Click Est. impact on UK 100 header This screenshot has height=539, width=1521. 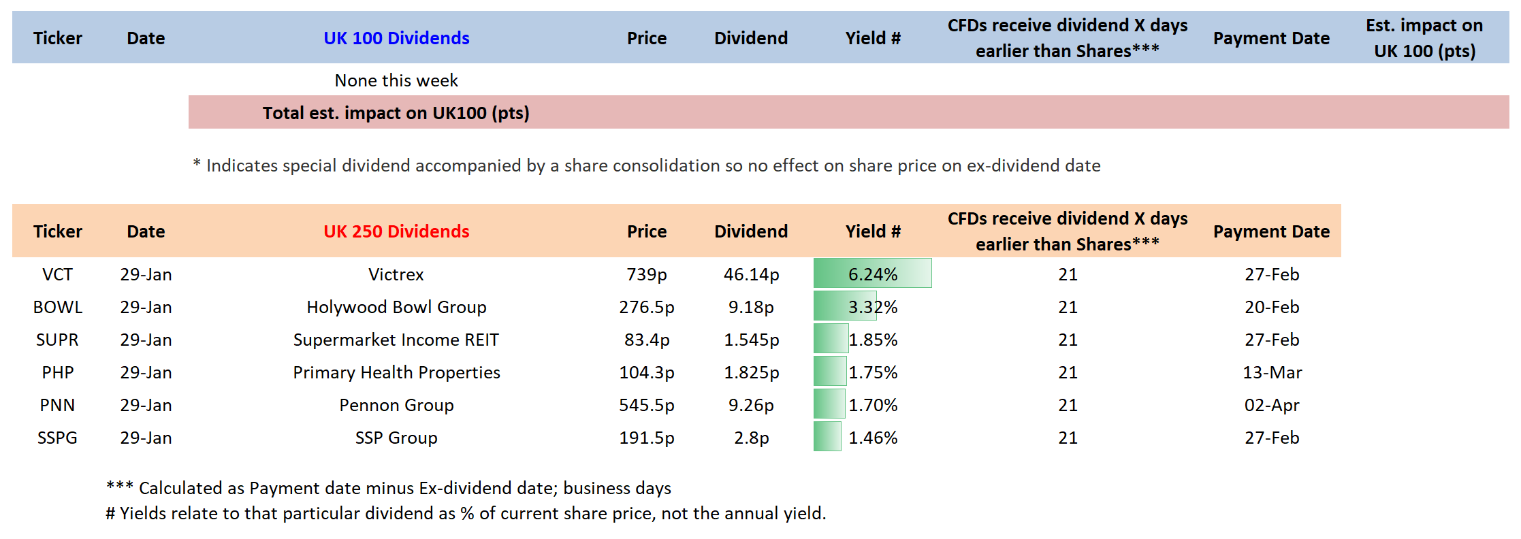(x=1424, y=38)
